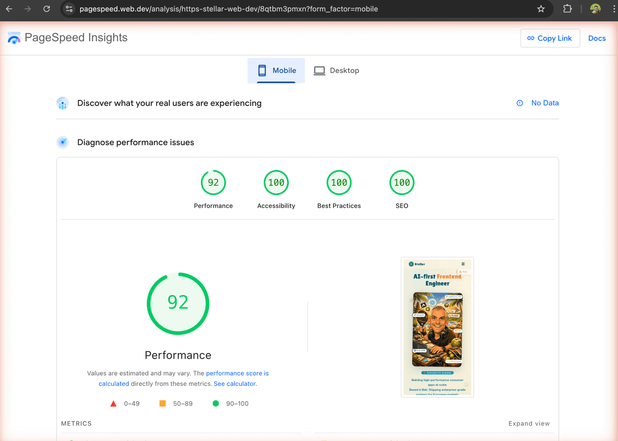
Task: Reload the page with the refresh icon
Action: point(46,9)
